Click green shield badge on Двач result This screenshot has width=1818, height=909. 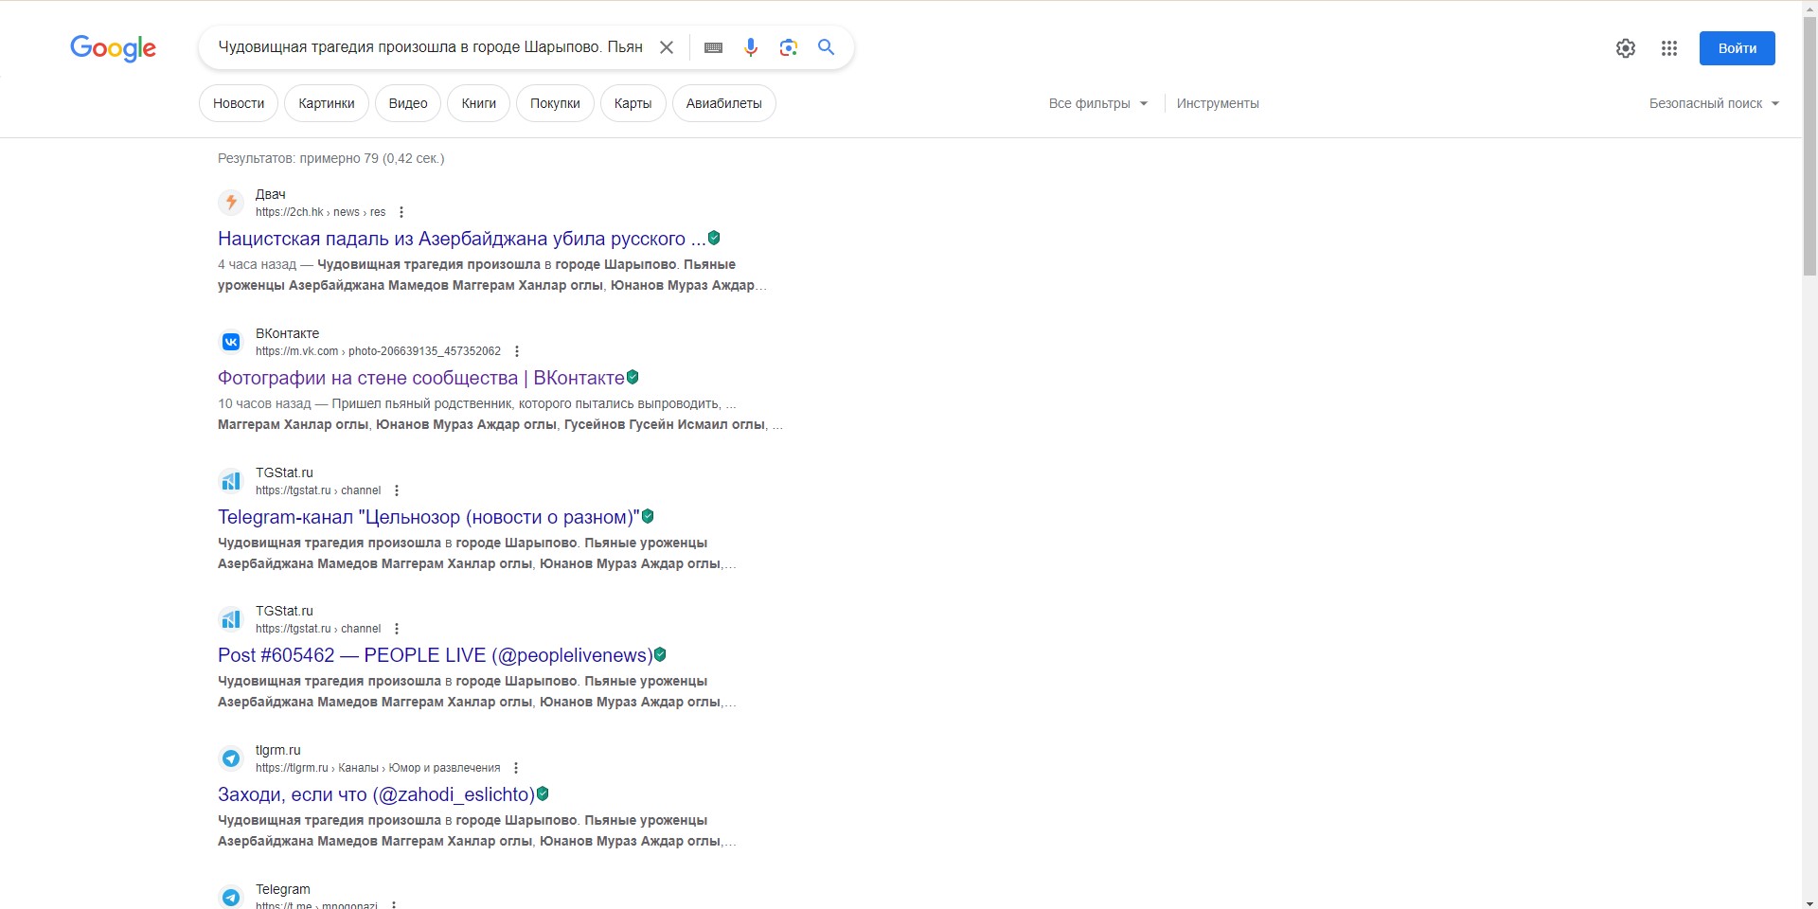[714, 239]
